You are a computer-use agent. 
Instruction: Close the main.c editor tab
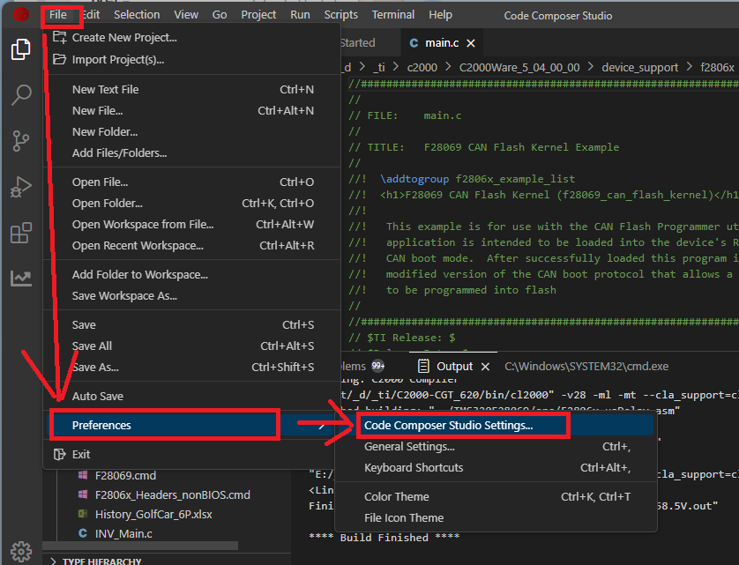tap(470, 43)
